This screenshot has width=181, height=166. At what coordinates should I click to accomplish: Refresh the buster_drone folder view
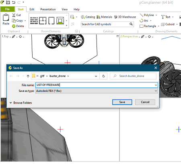click(103, 76)
